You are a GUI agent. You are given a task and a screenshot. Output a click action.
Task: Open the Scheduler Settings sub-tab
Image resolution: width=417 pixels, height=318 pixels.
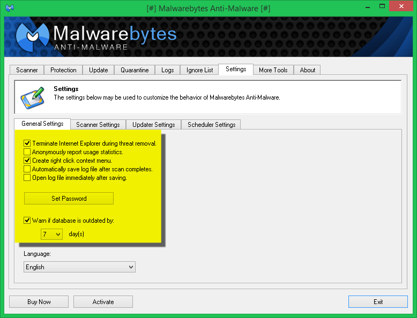click(211, 125)
